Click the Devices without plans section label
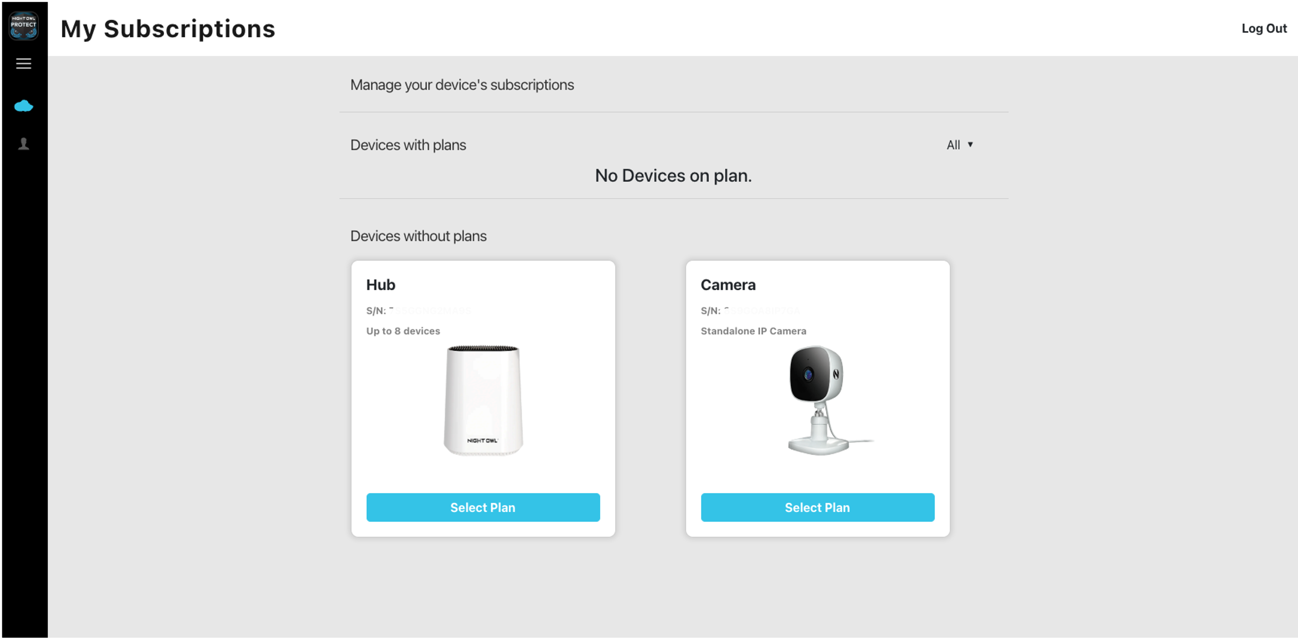 (x=418, y=236)
